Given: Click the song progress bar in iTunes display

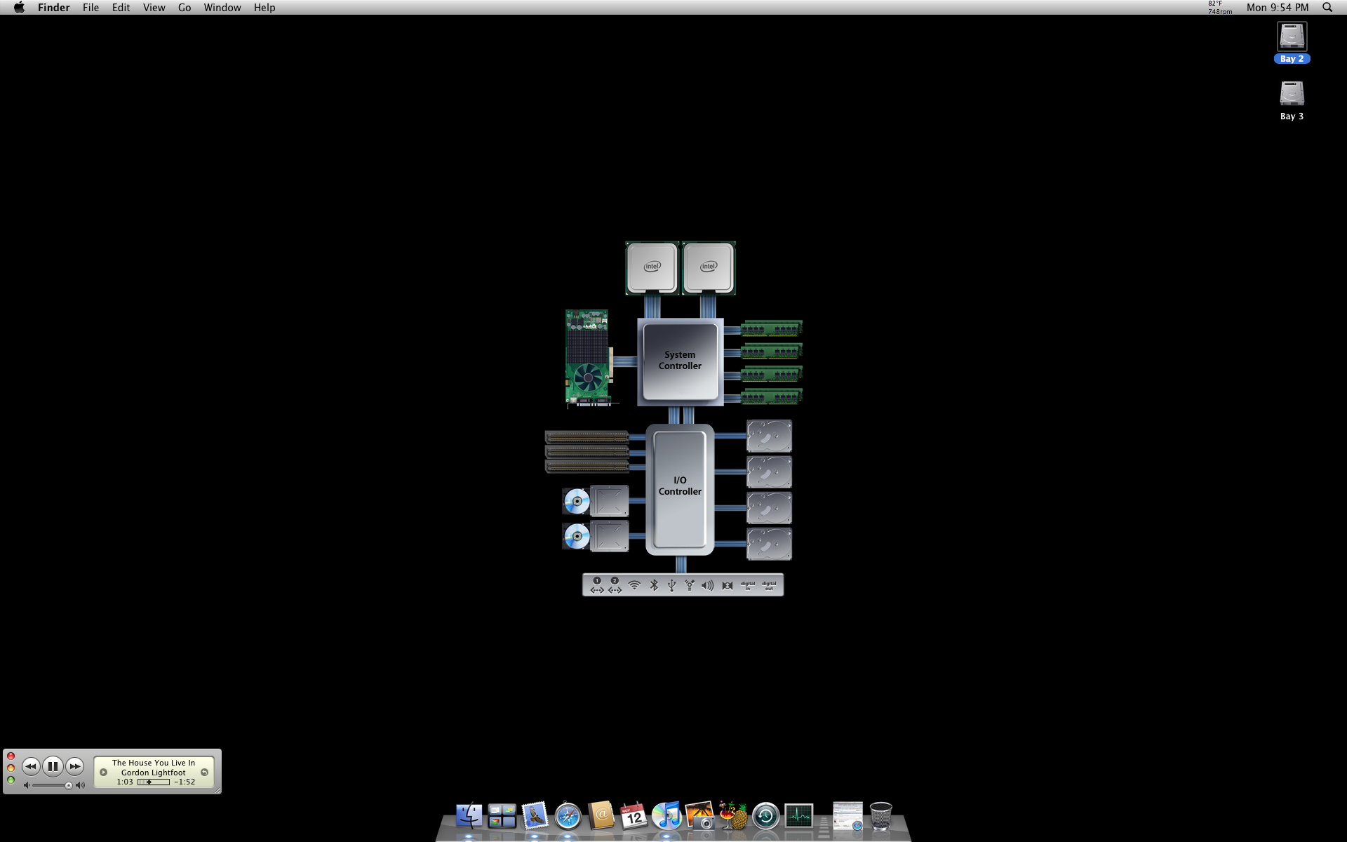Looking at the screenshot, I should 153,782.
